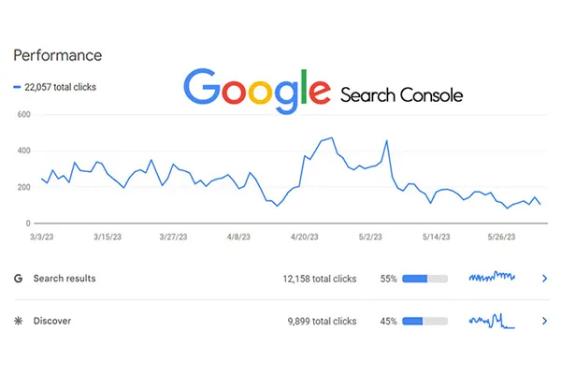Click the 9,899 total clicks value

point(322,321)
